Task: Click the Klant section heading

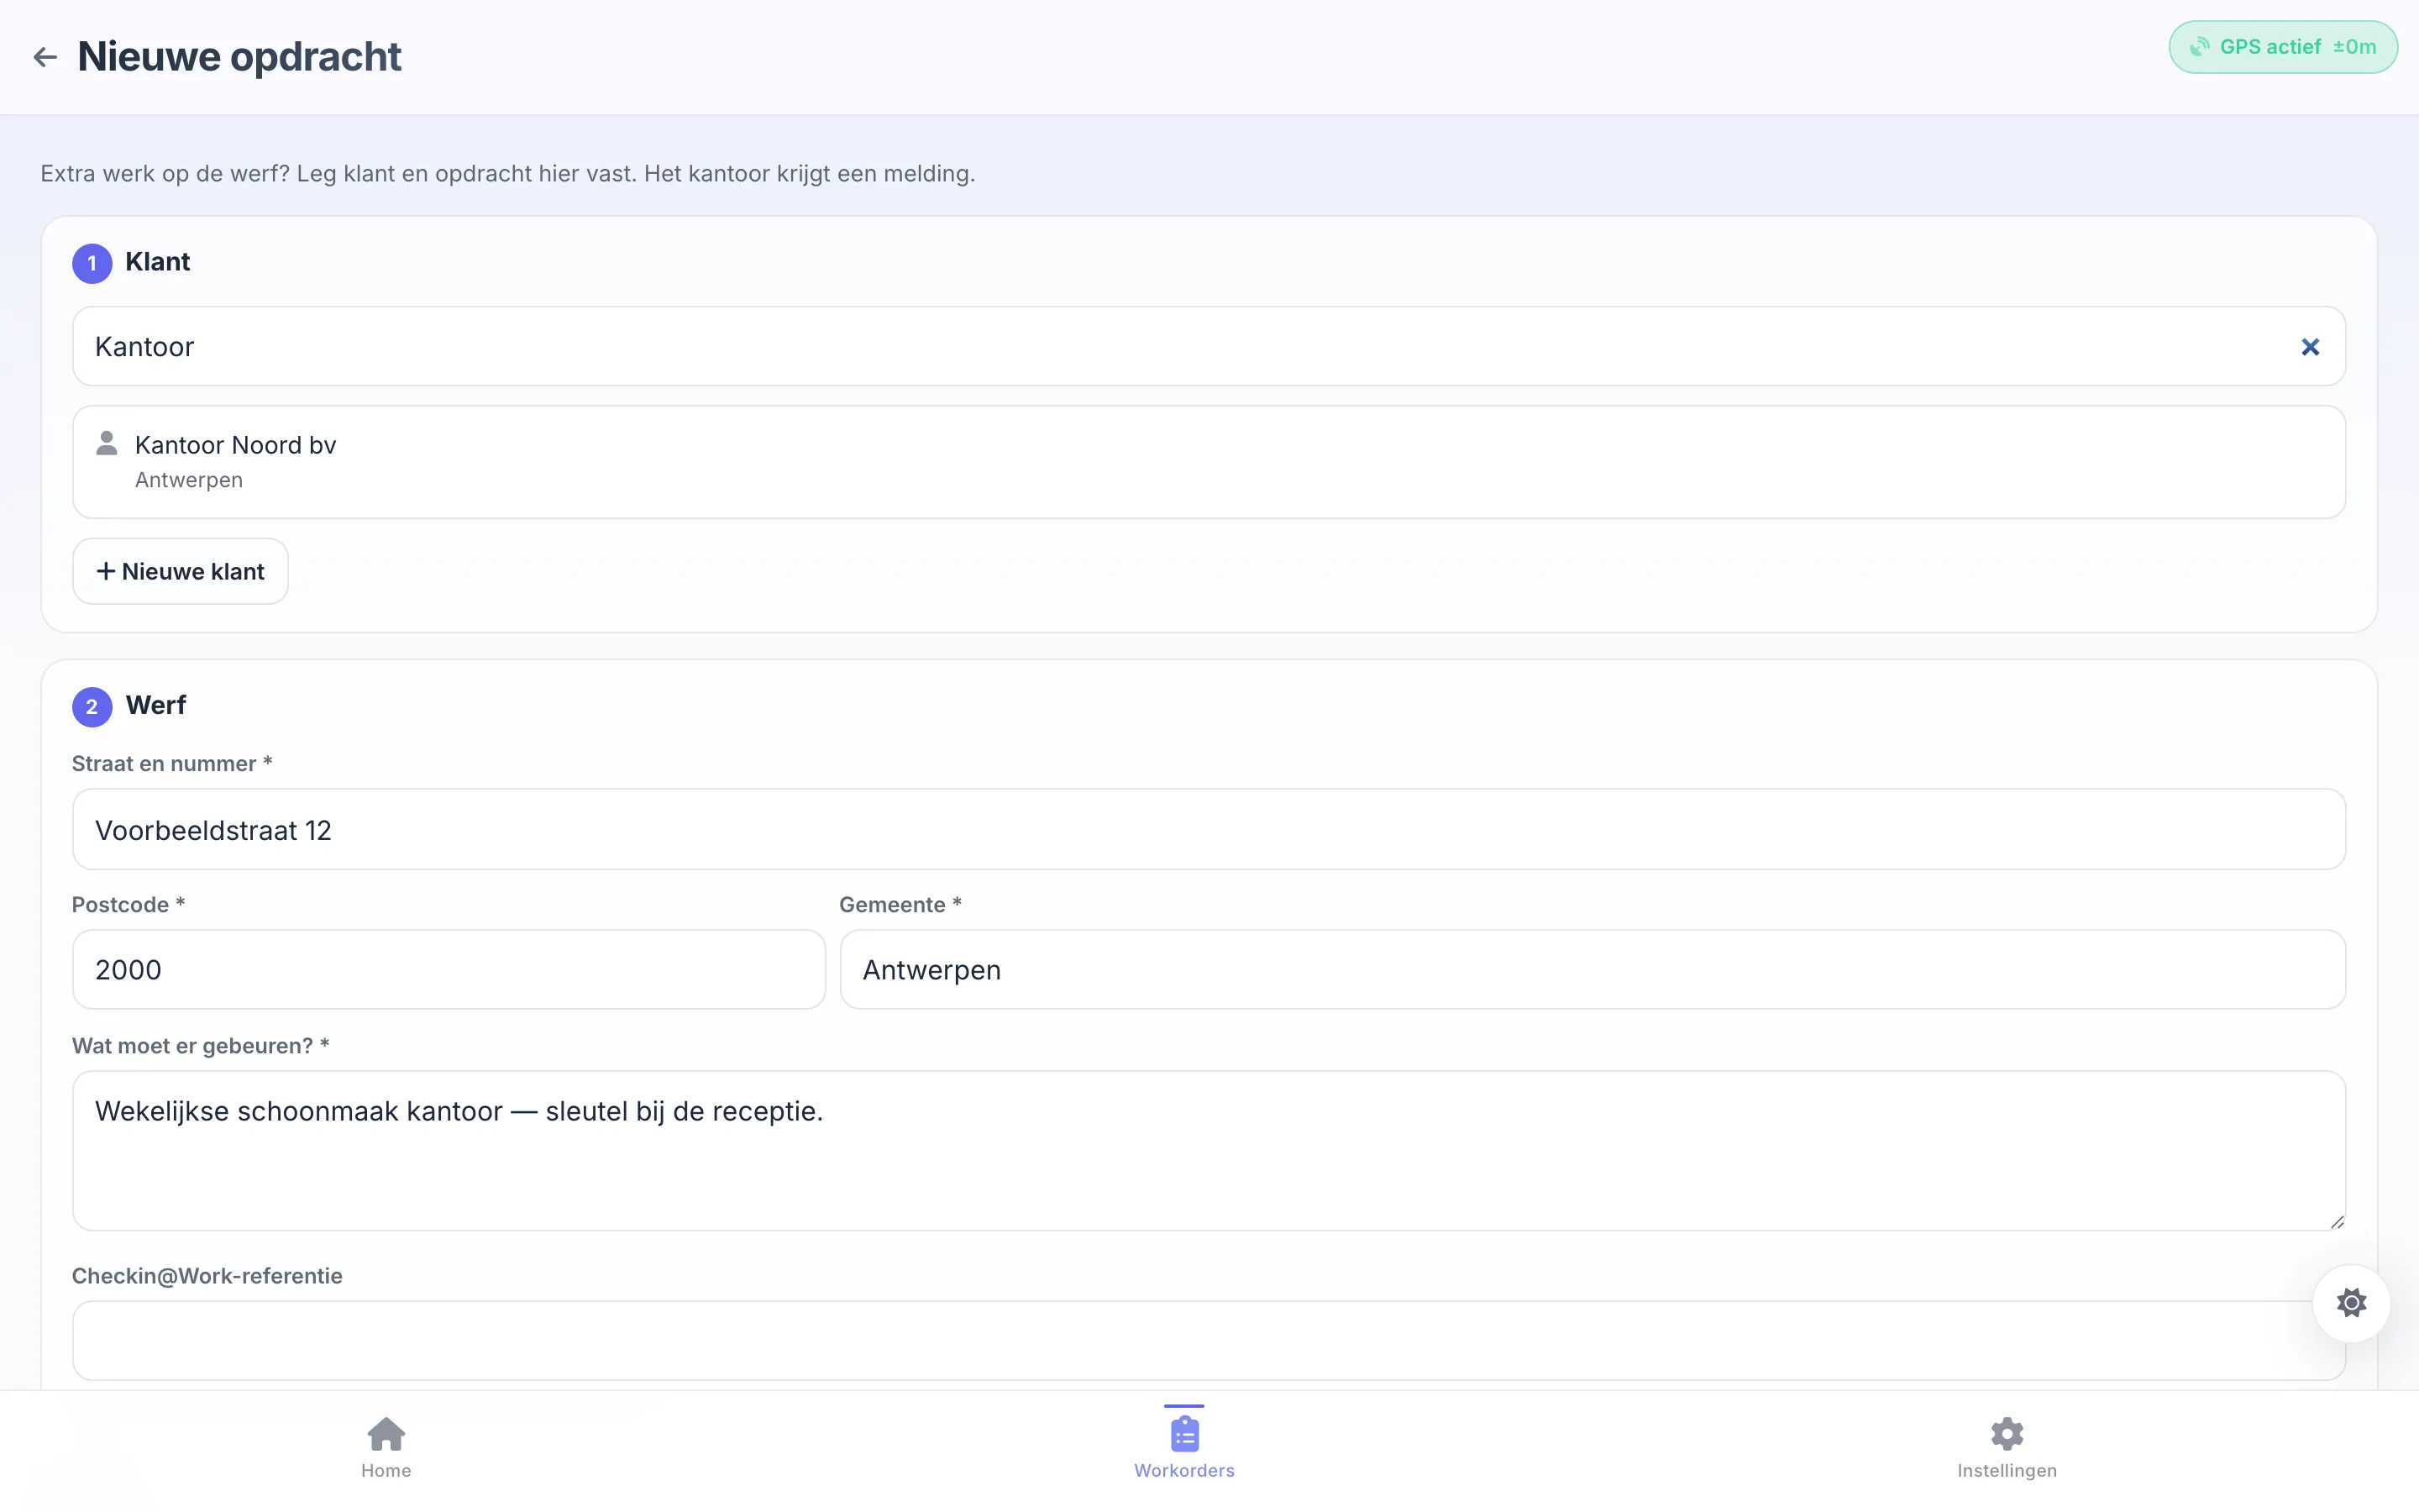Action: [x=157, y=262]
